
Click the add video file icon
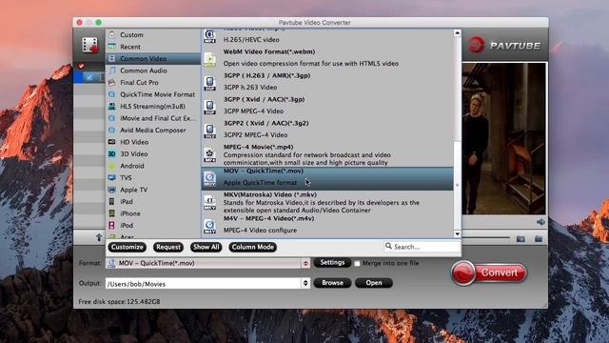(x=89, y=45)
